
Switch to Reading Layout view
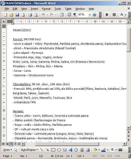[19, 144]
